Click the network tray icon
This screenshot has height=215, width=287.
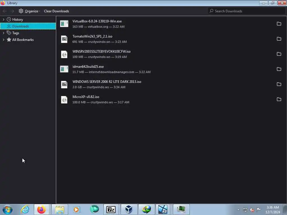(245, 210)
